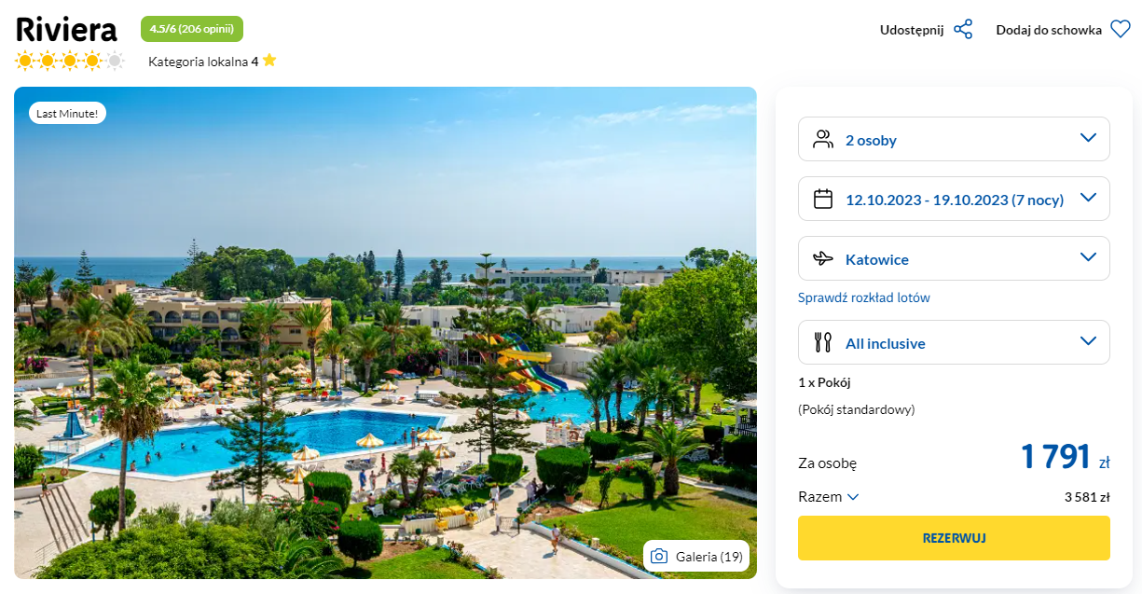Click the persons icon in guests field
1142x594 pixels.
(x=823, y=140)
